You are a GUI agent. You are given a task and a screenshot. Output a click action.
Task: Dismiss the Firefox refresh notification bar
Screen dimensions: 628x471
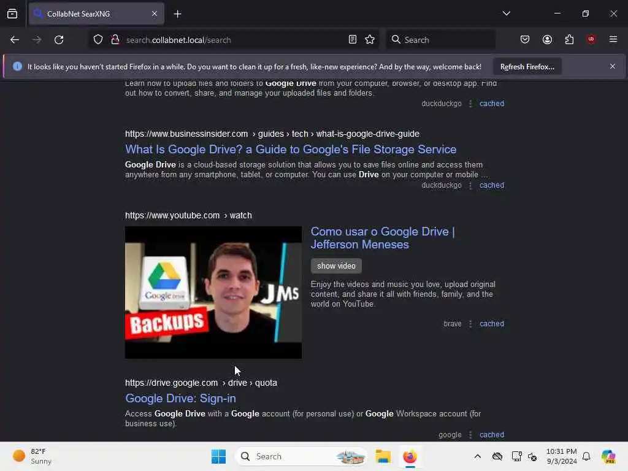coord(613,66)
